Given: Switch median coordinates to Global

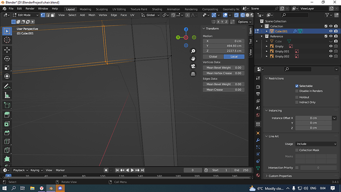Looking at the screenshot, I should point(213,56).
